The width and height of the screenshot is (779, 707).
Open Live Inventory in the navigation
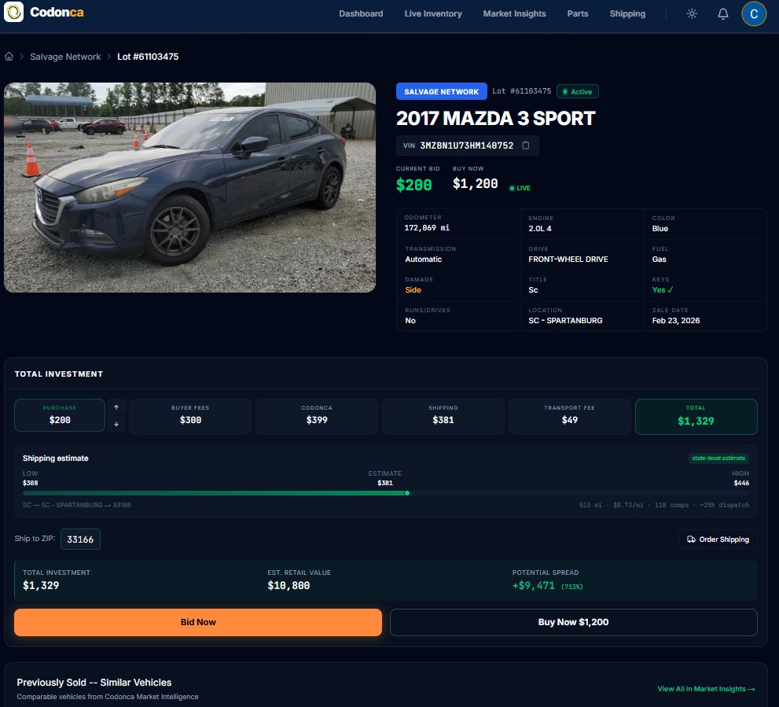(432, 13)
